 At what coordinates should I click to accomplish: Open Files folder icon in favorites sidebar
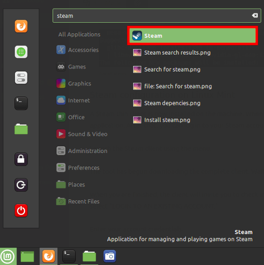[x=21, y=129]
